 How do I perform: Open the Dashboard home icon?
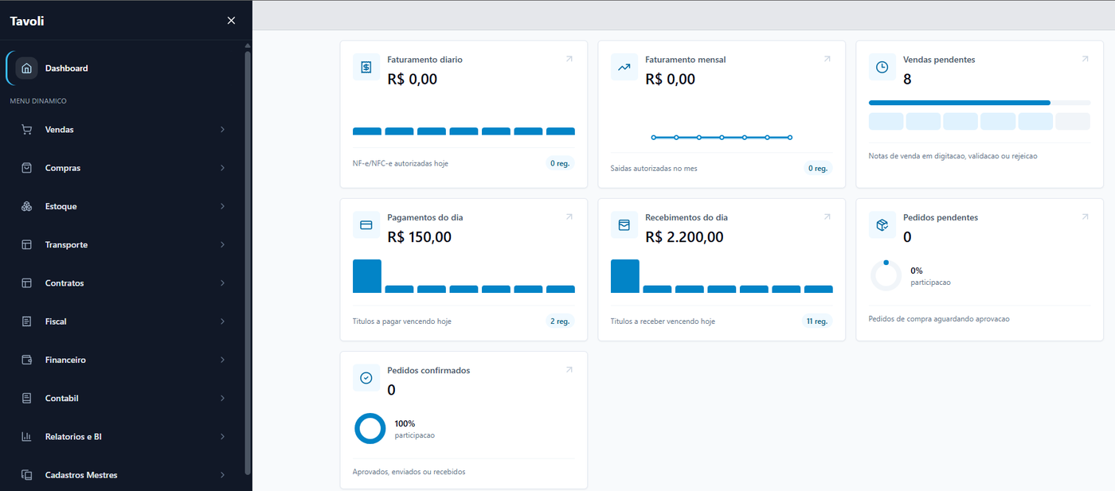[x=26, y=68]
